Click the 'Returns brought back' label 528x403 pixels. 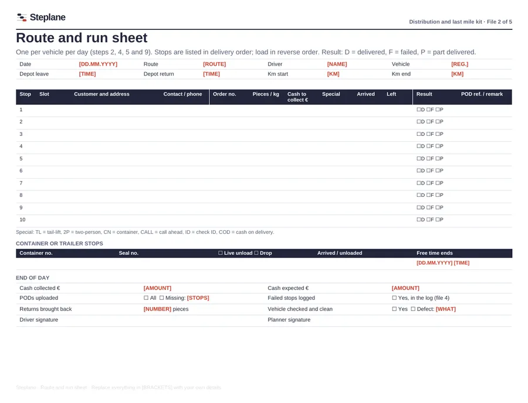(x=45, y=309)
